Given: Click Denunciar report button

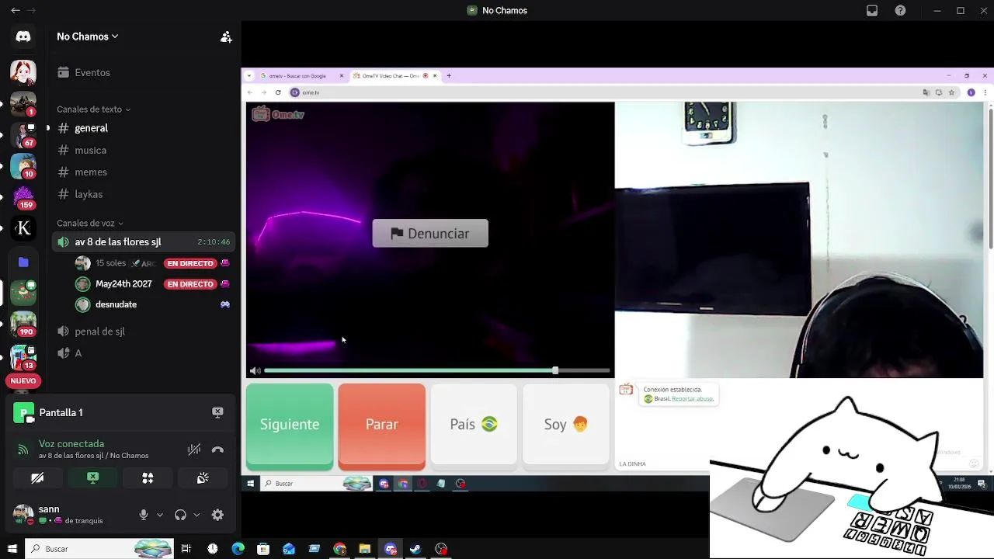Looking at the screenshot, I should click(x=430, y=234).
